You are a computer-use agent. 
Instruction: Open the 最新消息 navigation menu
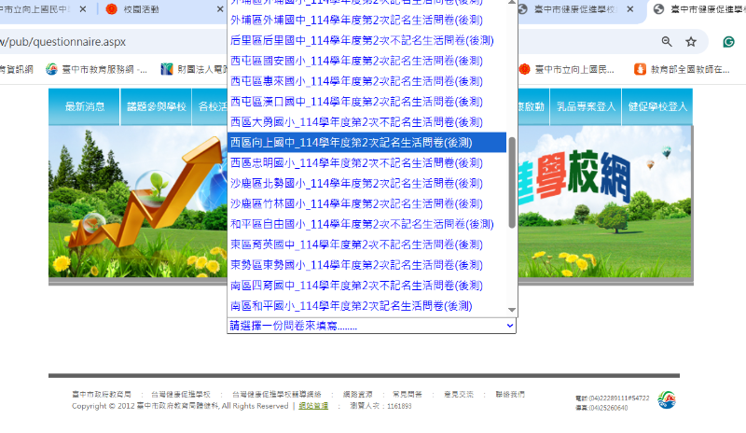click(x=85, y=107)
